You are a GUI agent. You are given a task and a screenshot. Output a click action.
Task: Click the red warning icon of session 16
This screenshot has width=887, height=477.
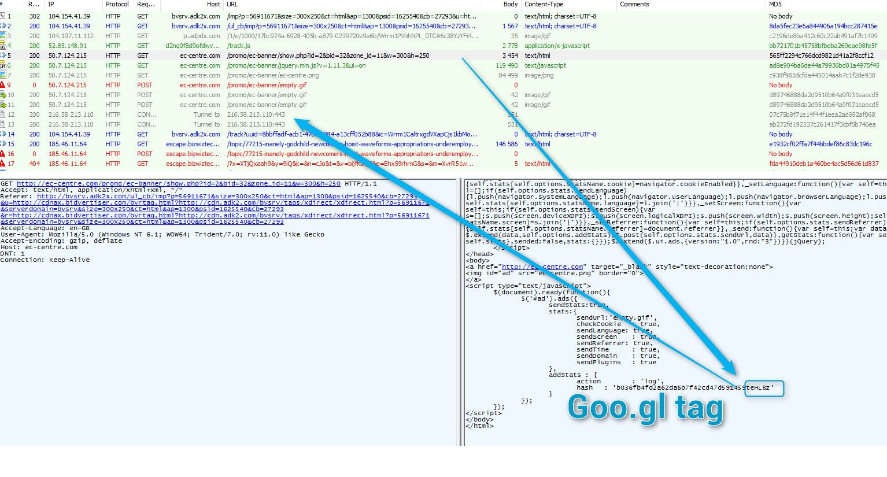click(x=3, y=154)
